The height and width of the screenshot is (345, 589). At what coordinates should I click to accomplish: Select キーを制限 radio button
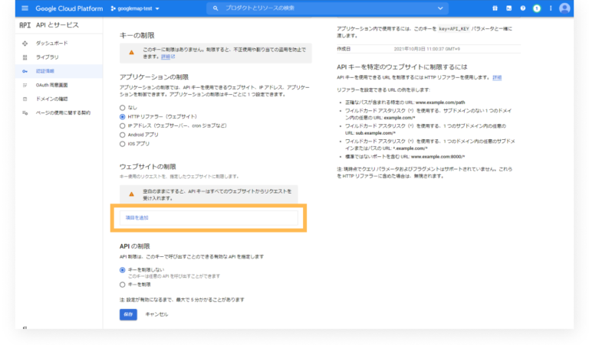tap(123, 284)
